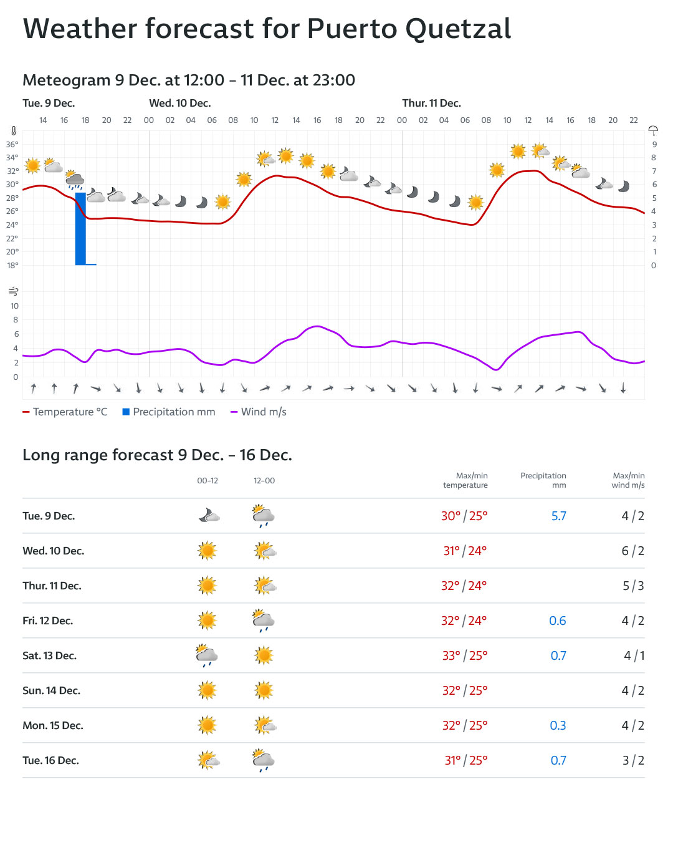Click the umbrella icon above the precipitation axis
673x860 pixels.
tap(653, 130)
